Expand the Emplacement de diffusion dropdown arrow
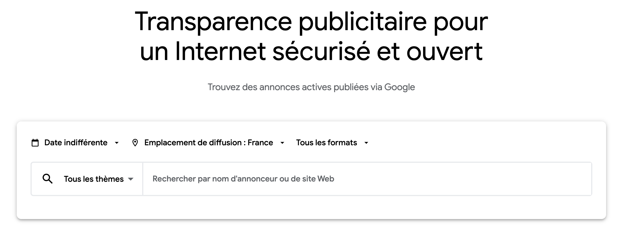The height and width of the screenshot is (236, 628). pyautogui.click(x=282, y=143)
